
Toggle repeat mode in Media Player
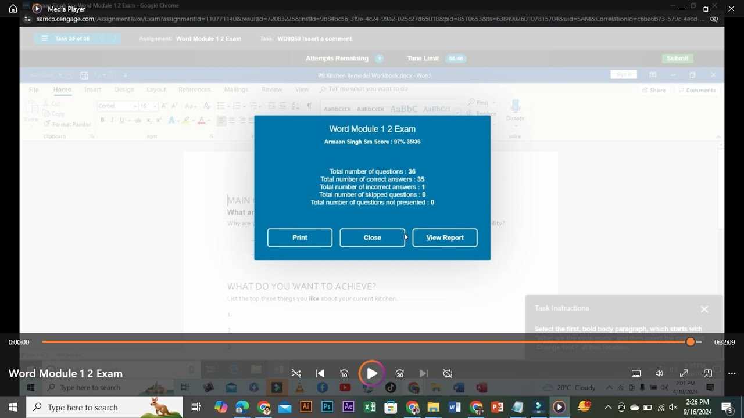click(448, 373)
